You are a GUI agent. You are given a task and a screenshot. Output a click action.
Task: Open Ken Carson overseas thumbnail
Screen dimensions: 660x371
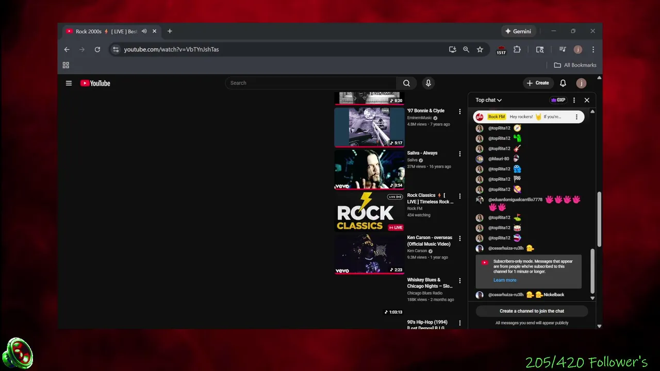(x=369, y=254)
